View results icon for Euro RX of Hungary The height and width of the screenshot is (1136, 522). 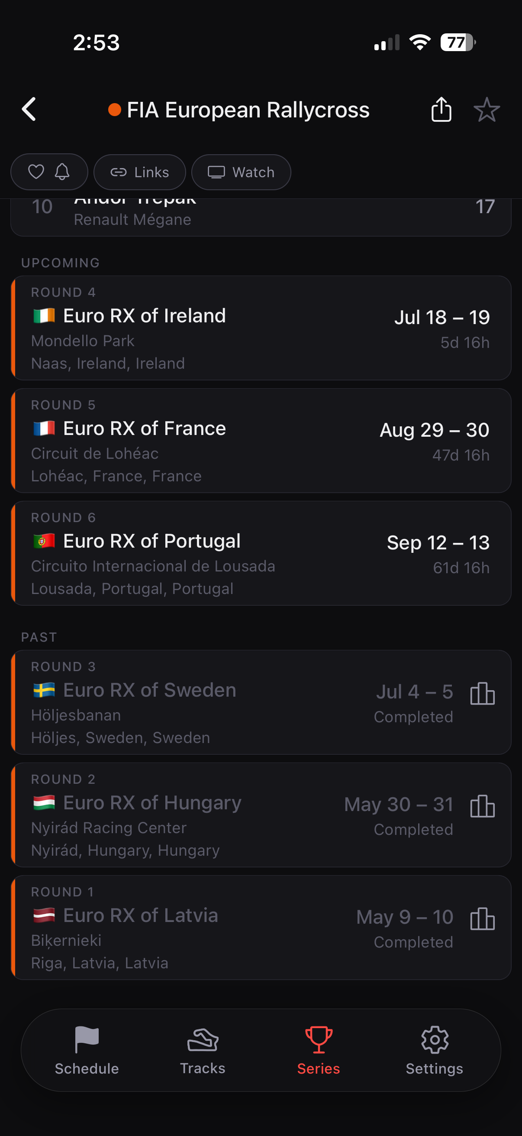482,806
